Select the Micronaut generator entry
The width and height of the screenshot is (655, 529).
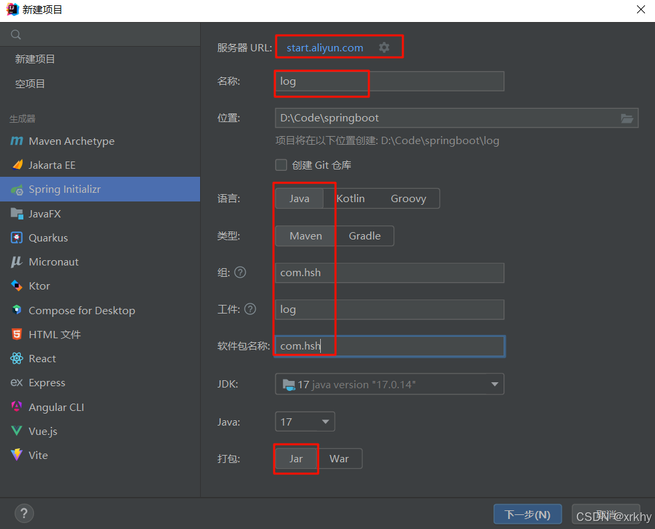(x=100, y=262)
